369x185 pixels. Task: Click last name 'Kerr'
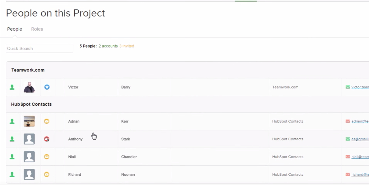point(125,121)
